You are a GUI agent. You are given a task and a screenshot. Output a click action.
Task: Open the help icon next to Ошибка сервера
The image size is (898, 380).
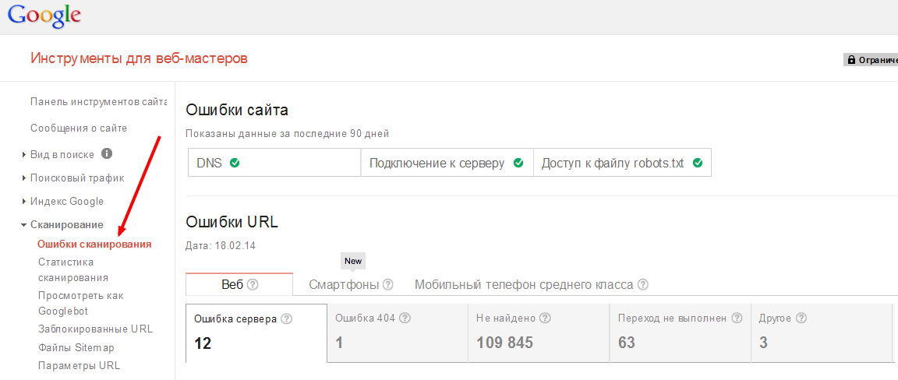click(287, 318)
